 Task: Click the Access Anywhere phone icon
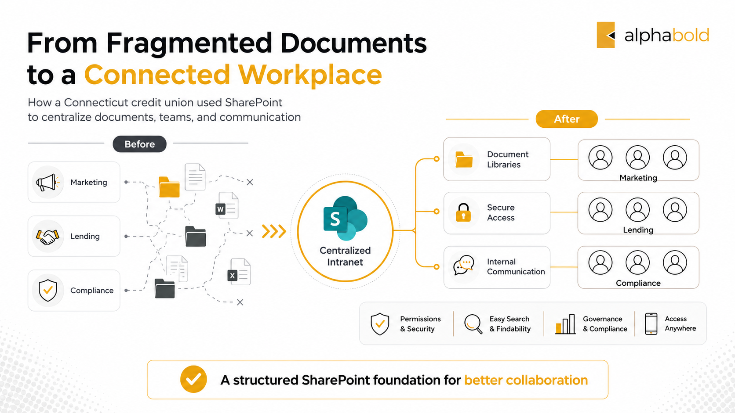(x=651, y=324)
